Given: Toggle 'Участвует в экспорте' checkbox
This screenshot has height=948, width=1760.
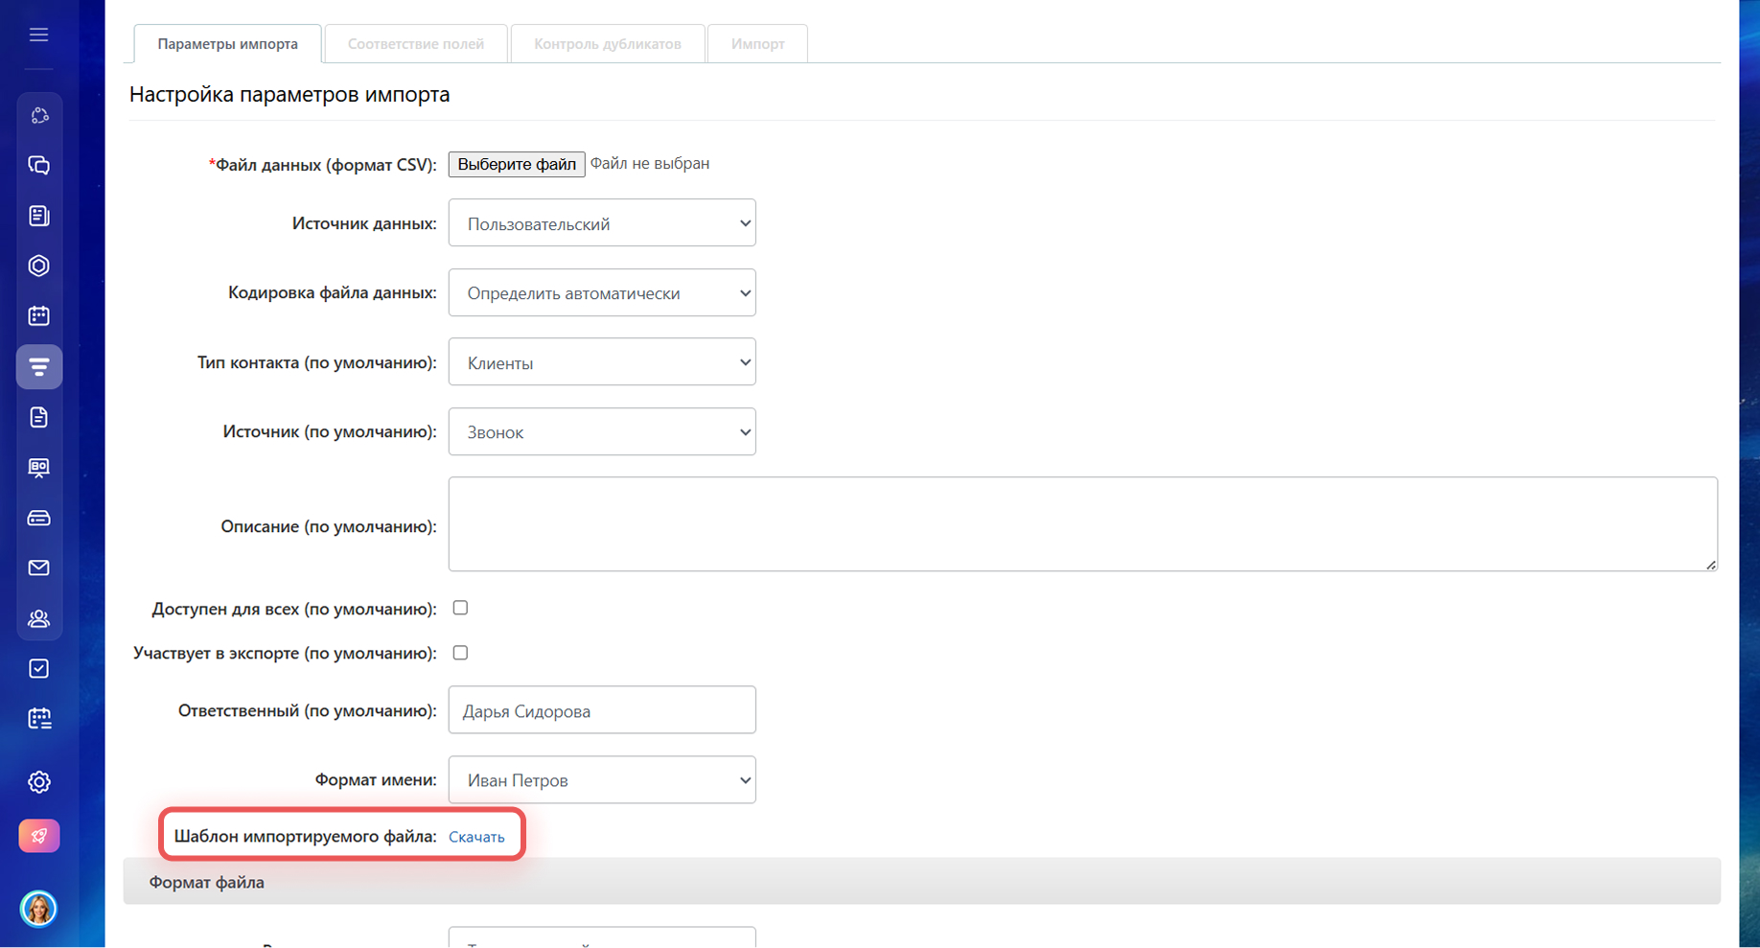Looking at the screenshot, I should pyautogui.click(x=460, y=653).
